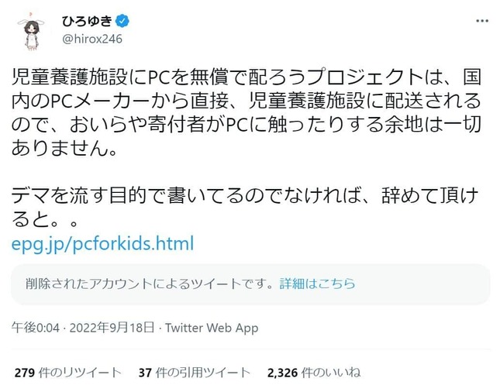
Task: Select the deleted account tweet notice box
Action: [250, 284]
